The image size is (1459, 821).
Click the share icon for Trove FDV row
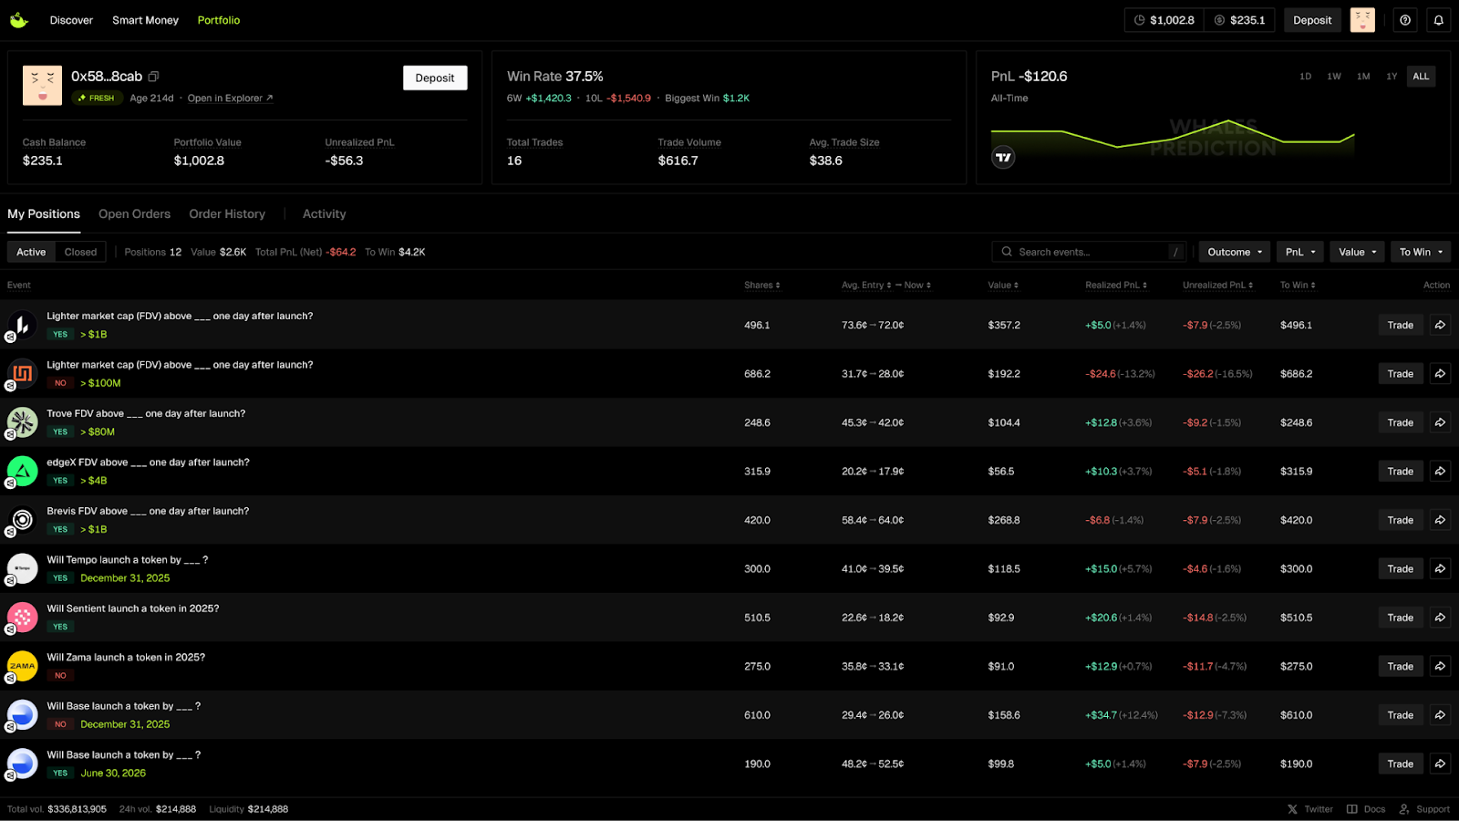pos(1440,422)
